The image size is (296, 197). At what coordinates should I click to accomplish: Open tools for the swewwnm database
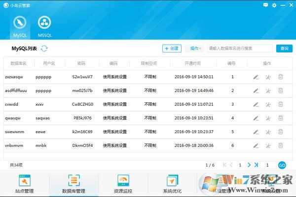(268, 132)
